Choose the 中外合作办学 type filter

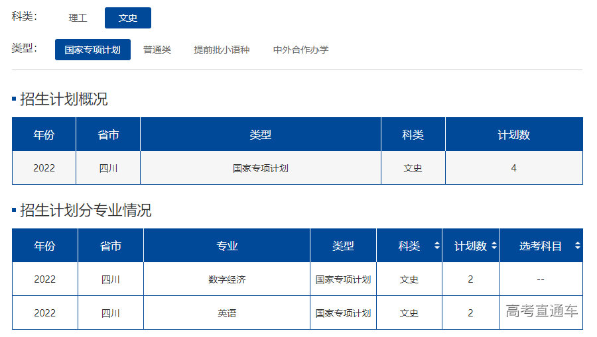click(300, 50)
